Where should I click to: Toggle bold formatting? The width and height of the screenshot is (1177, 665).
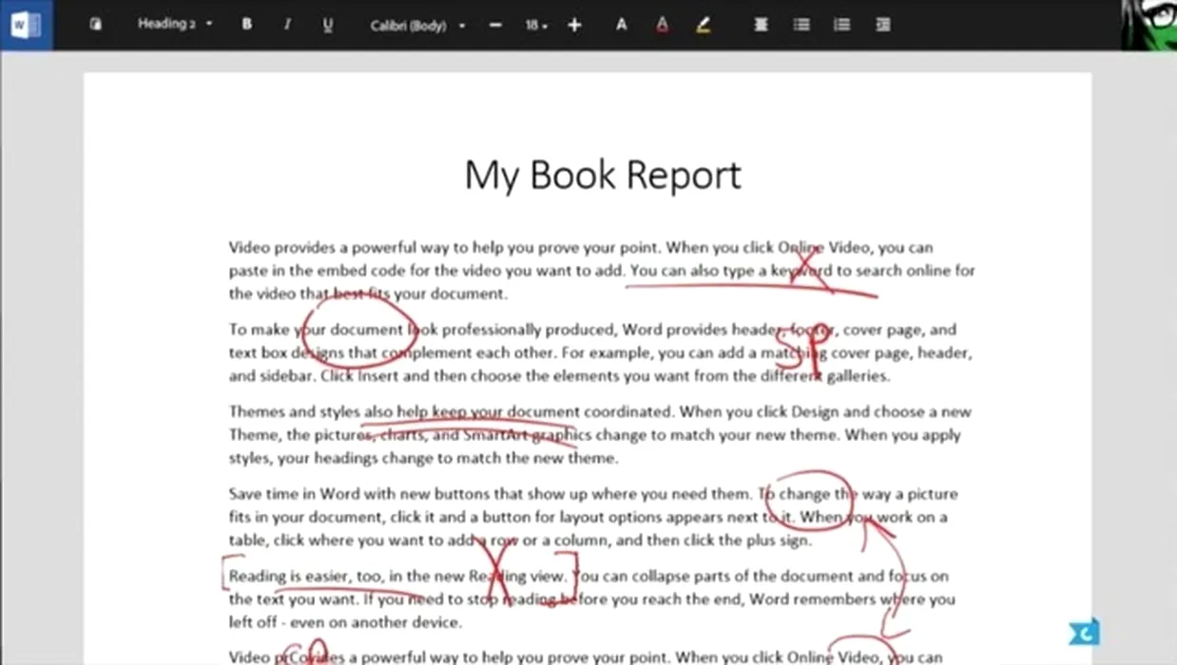coord(247,25)
